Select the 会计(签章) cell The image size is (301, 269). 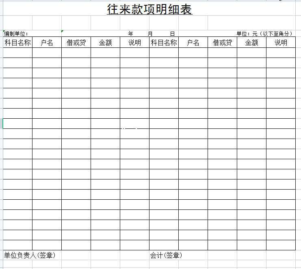[x=166, y=255]
